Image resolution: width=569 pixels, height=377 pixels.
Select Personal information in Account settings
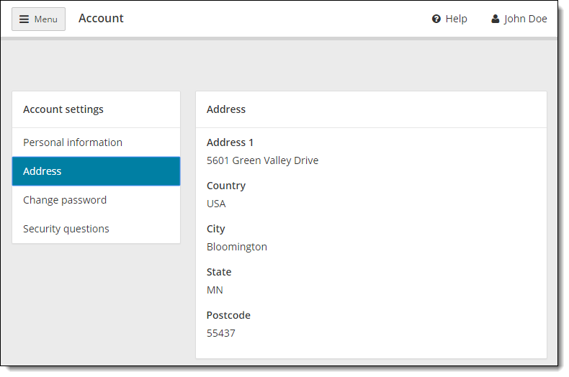click(x=97, y=142)
